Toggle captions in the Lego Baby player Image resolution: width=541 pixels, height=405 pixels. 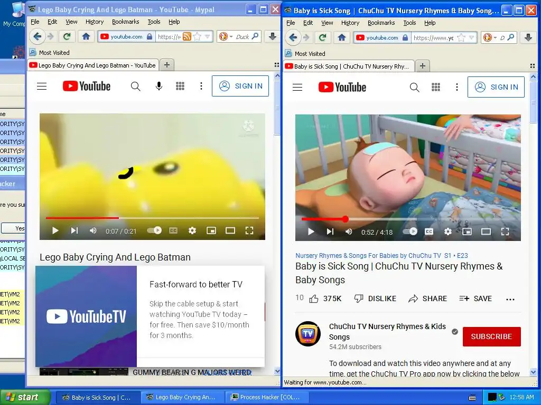point(173,230)
